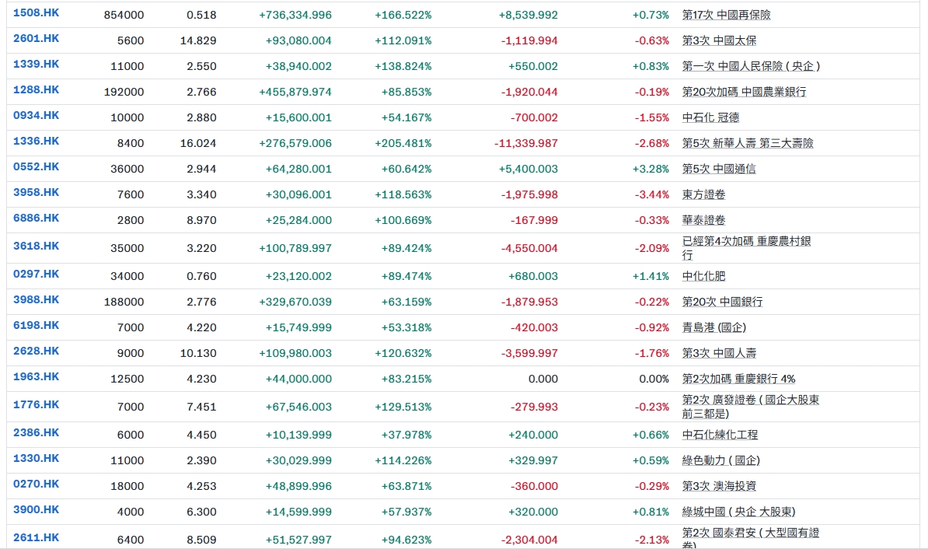The image size is (928, 549).
Task: Select the share quantity 188000
Action: [x=124, y=302]
